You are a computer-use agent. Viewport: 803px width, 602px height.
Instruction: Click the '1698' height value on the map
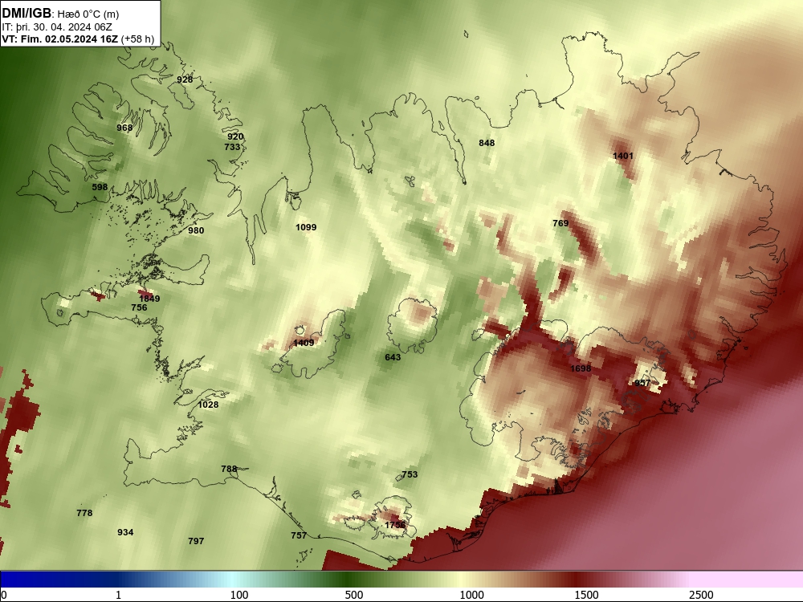tap(581, 368)
